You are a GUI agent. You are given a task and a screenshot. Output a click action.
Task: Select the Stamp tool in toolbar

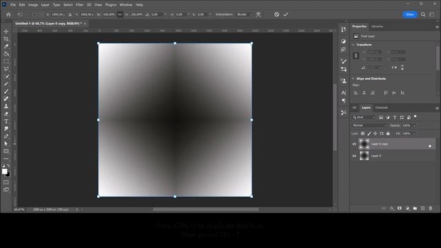[6, 106]
